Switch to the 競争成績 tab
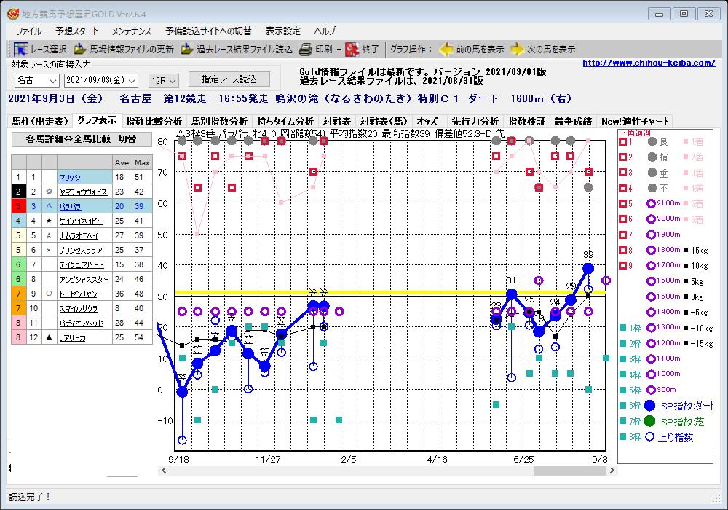This screenshot has height=510, width=728. (573, 121)
